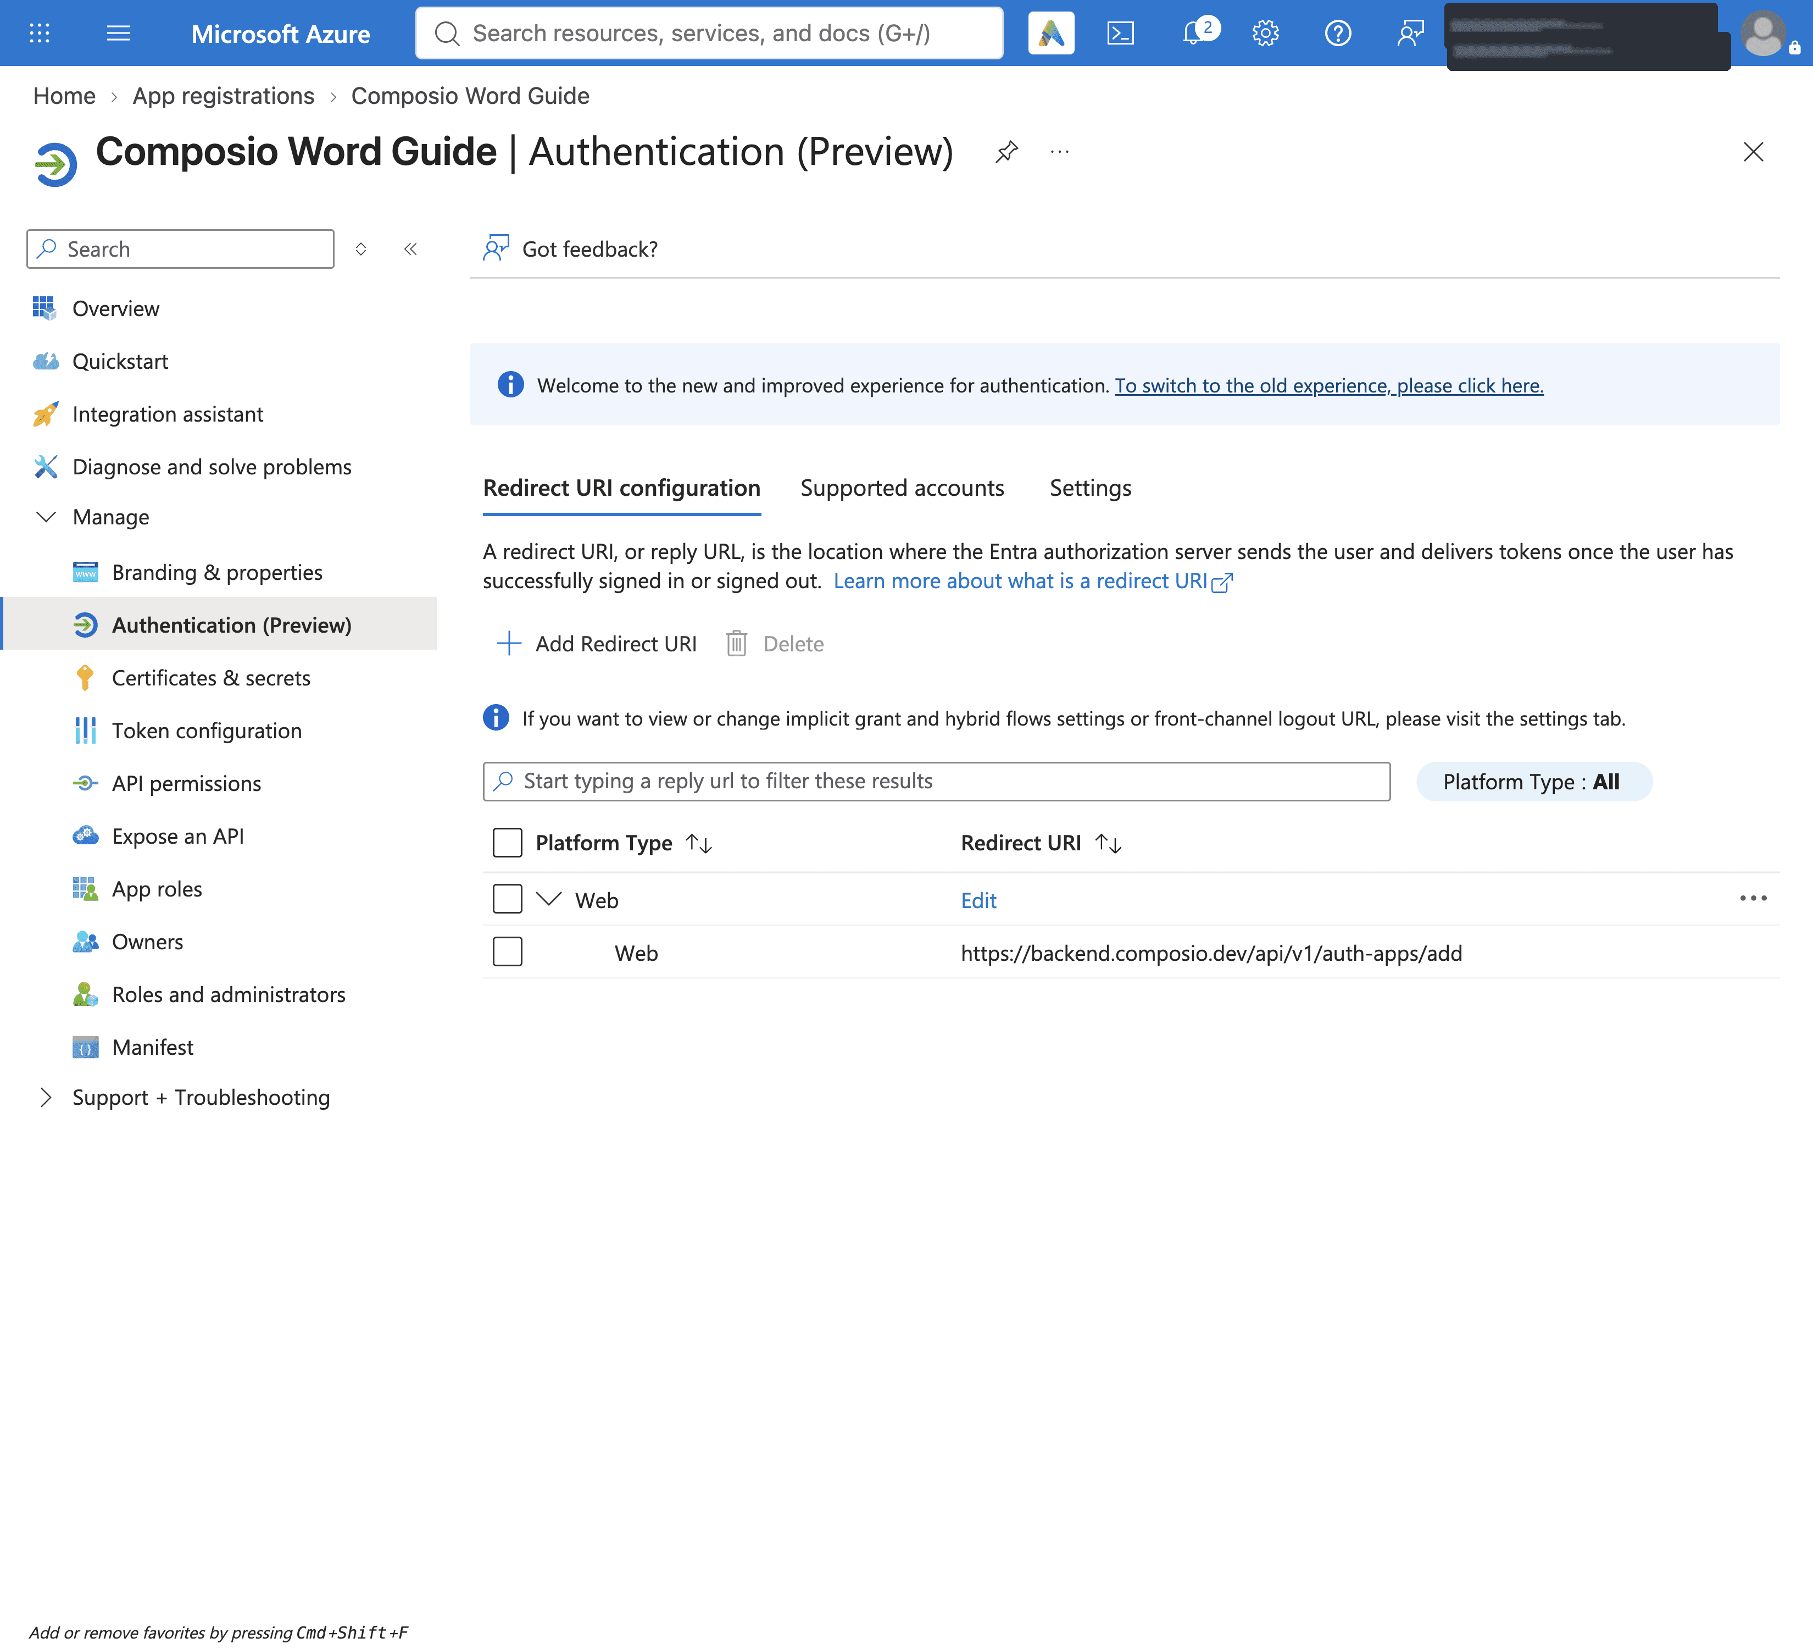Click the top search resources box
Viewport: 1813px width, 1649px height.
[x=709, y=34]
